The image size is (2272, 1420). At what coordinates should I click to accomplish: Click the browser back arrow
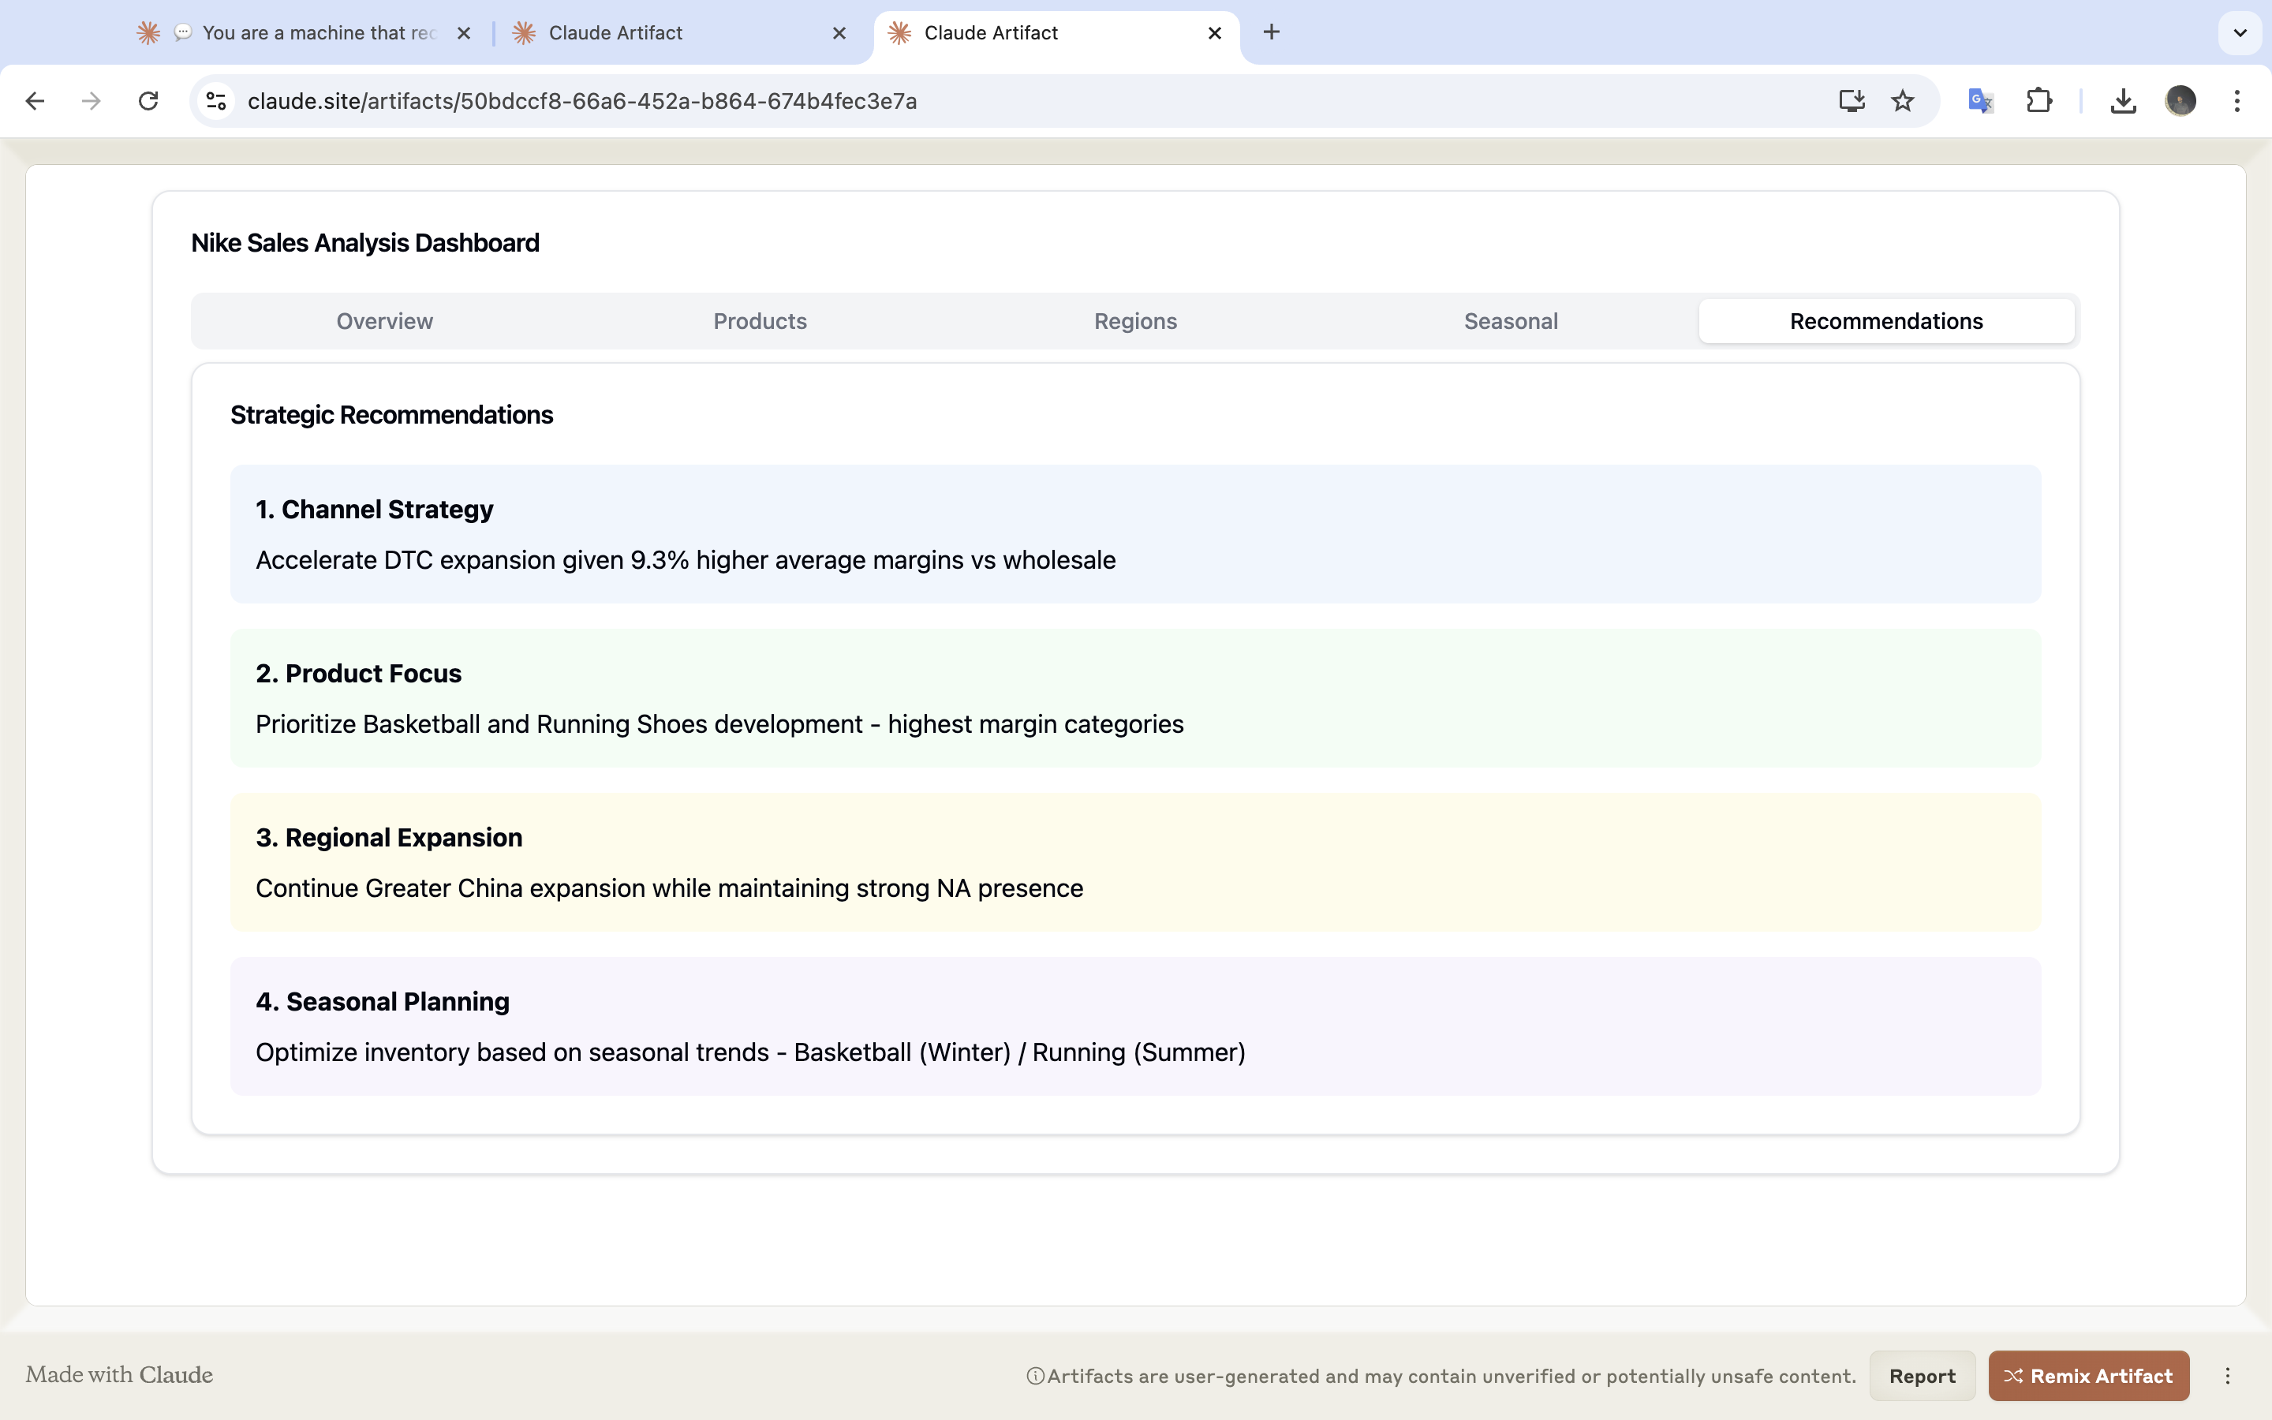point(35,100)
